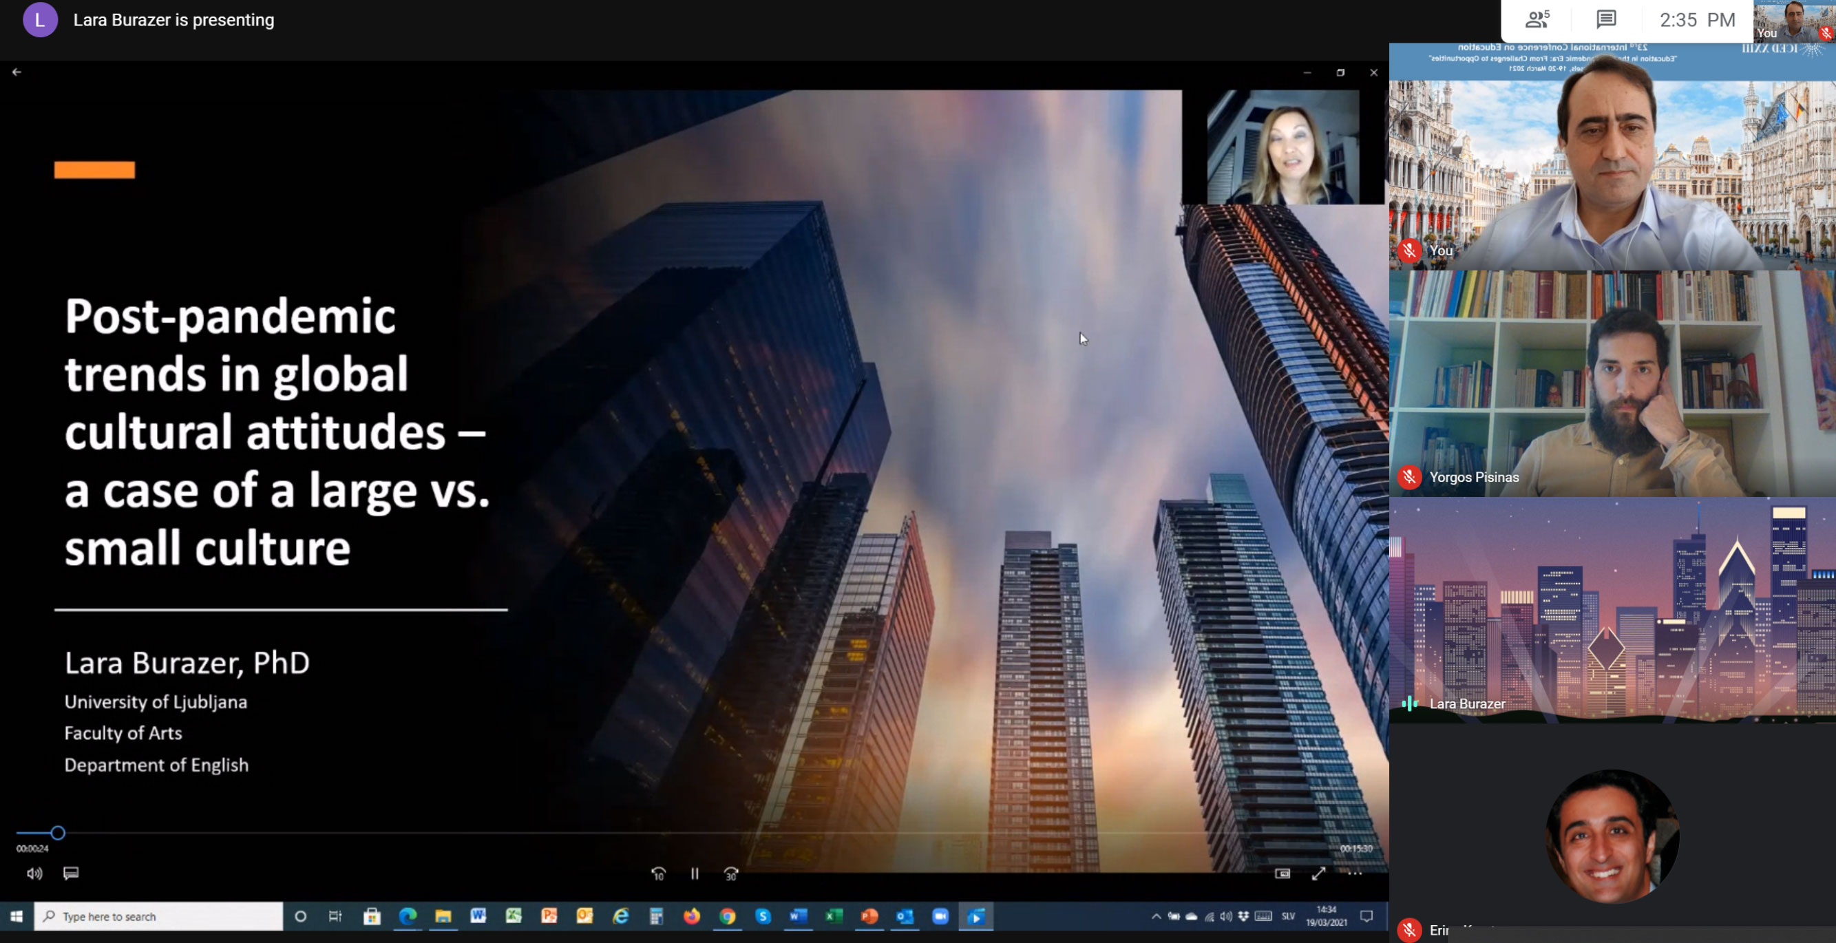1836x943 pixels.
Task: Click the back arrow in video player
Action: click(x=17, y=72)
